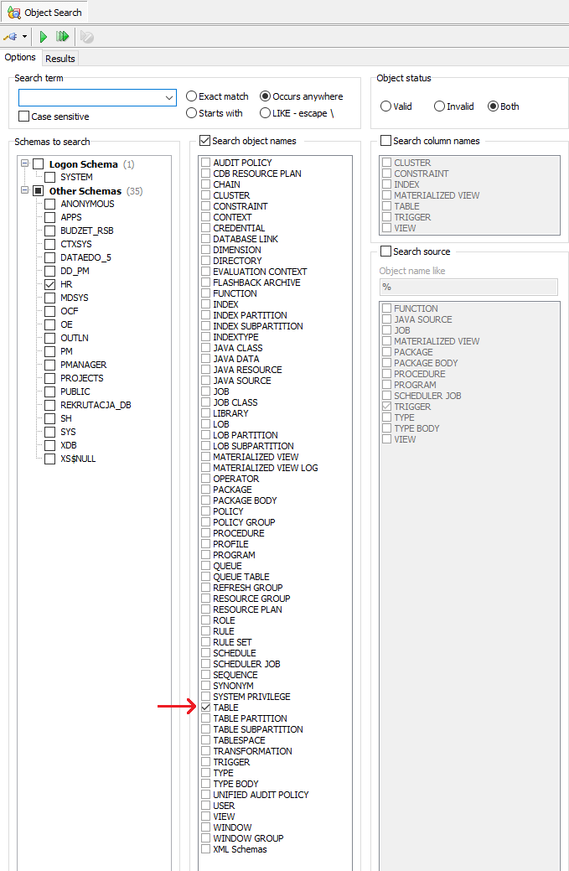Viewport: 569px width, 871px height.
Task: Select the Exact match radio button
Action: point(192,96)
